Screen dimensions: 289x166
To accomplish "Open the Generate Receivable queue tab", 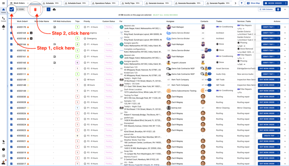I will pyautogui.click(x=189, y=3).
